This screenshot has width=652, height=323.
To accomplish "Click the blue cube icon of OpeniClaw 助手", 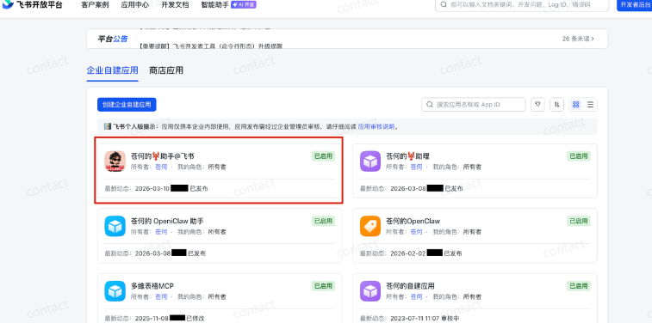I will (115, 226).
